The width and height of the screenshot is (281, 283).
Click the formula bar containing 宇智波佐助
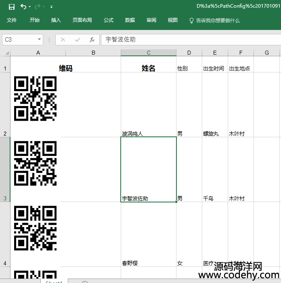click(x=190, y=40)
